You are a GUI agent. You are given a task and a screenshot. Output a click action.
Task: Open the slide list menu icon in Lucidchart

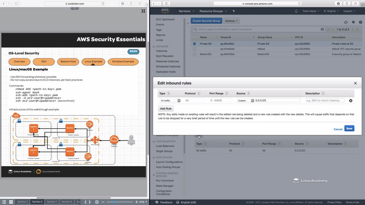(x=4, y=202)
